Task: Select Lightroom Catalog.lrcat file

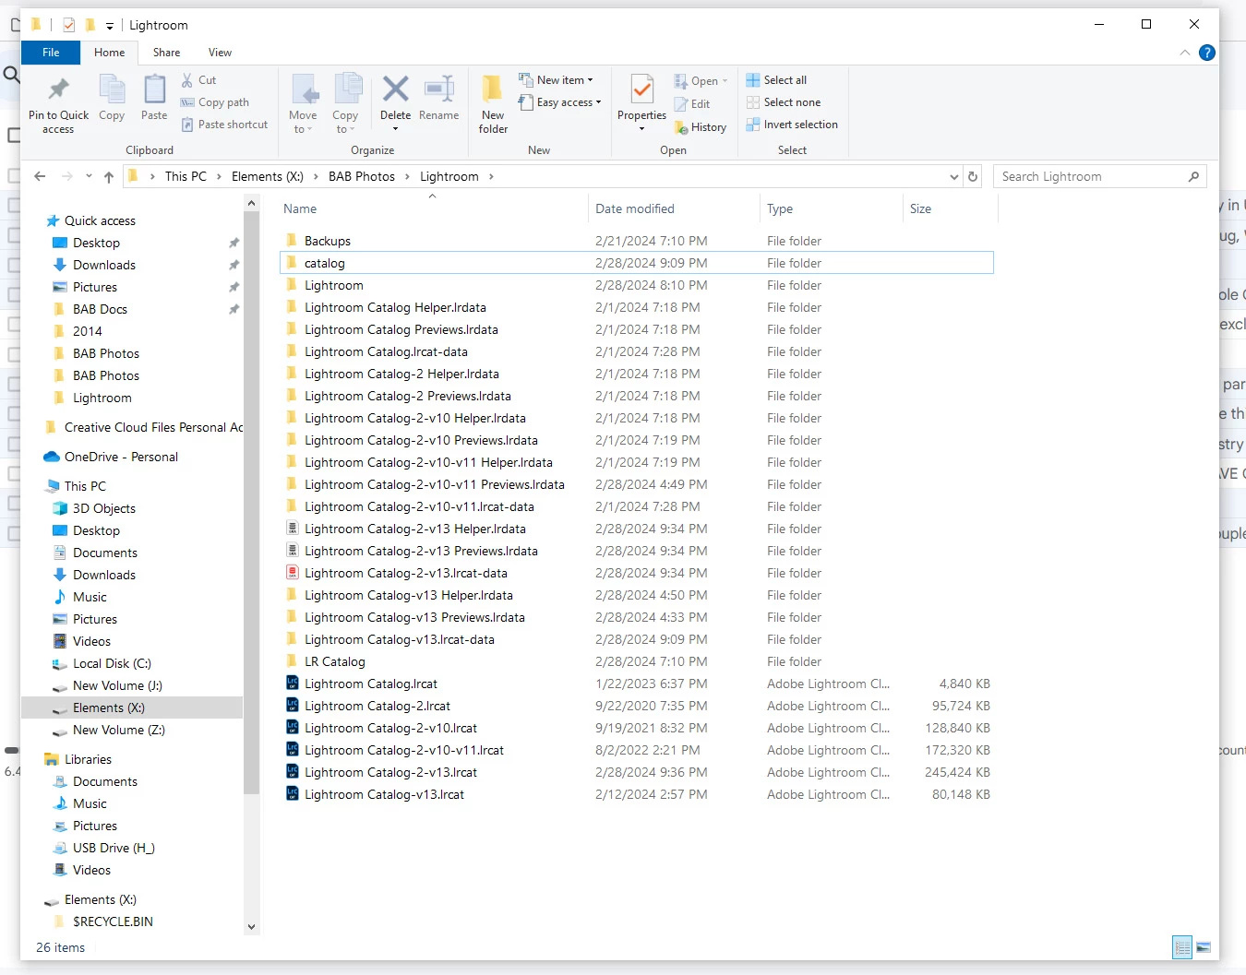Action: (371, 684)
